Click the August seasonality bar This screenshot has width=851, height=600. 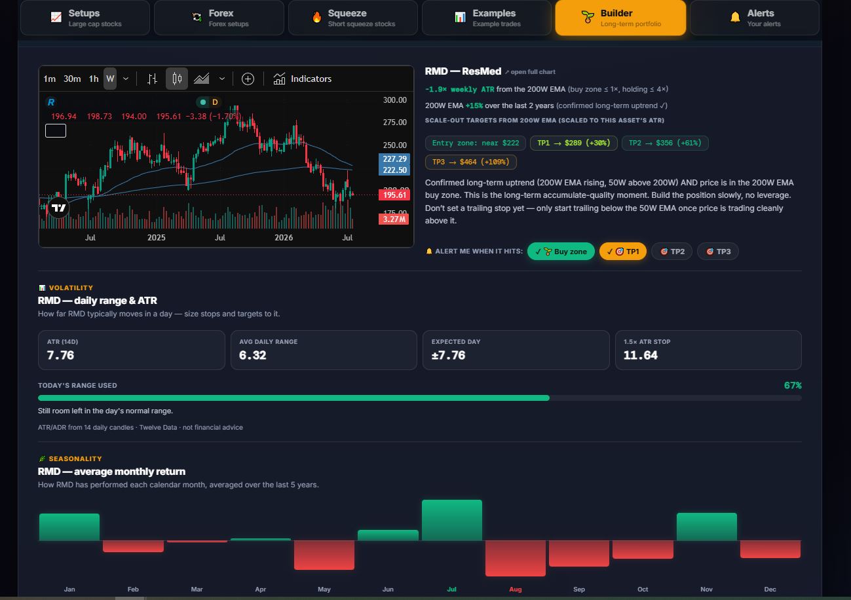tap(516, 558)
